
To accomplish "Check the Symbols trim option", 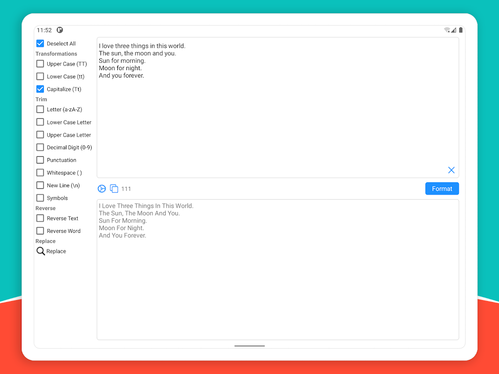I will pyautogui.click(x=40, y=198).
